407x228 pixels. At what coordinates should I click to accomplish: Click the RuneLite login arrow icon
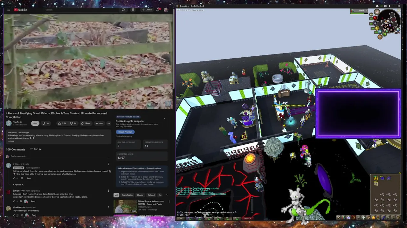[x=381, y=6]
